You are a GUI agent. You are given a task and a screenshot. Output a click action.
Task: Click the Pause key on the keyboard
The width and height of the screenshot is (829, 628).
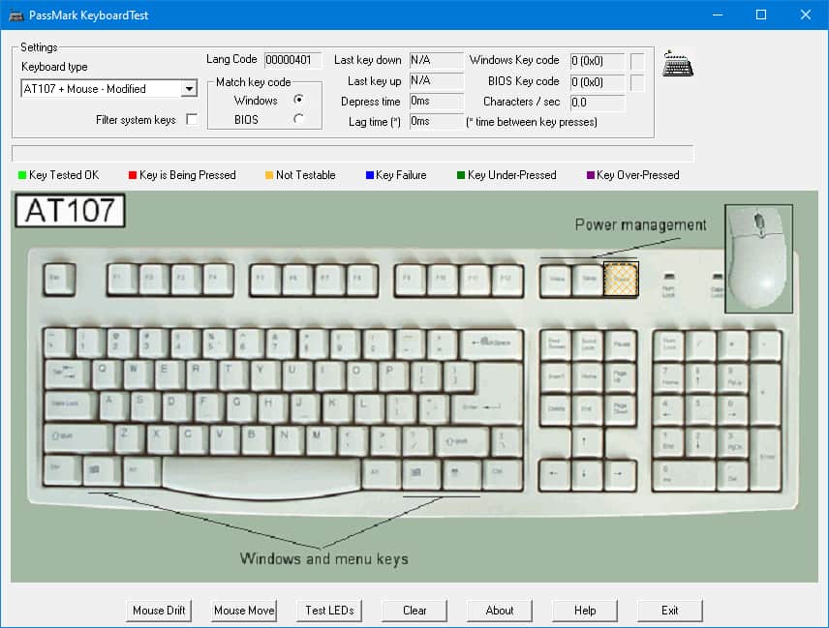(621, 344)
